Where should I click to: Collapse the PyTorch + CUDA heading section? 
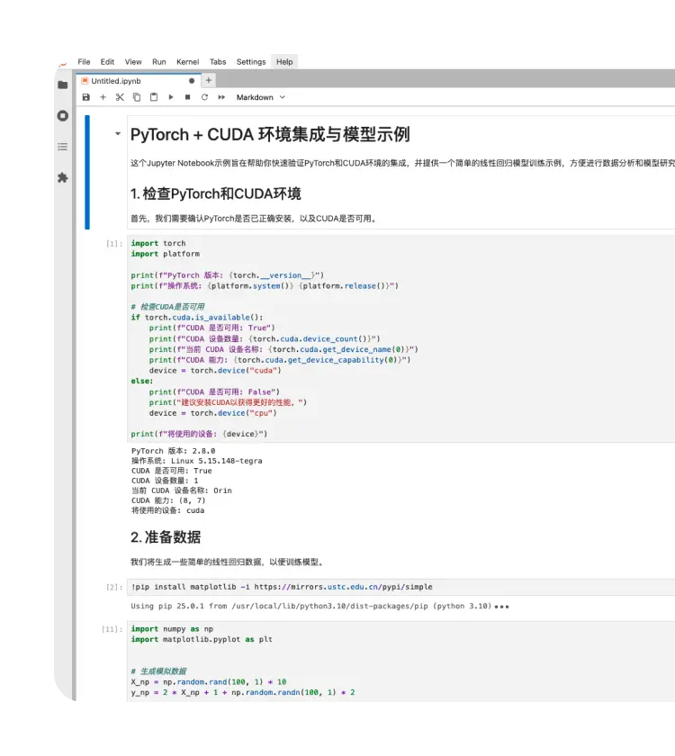(117, 134)
